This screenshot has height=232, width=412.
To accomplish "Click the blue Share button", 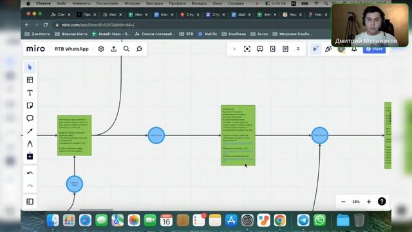I will pos(374,49).
